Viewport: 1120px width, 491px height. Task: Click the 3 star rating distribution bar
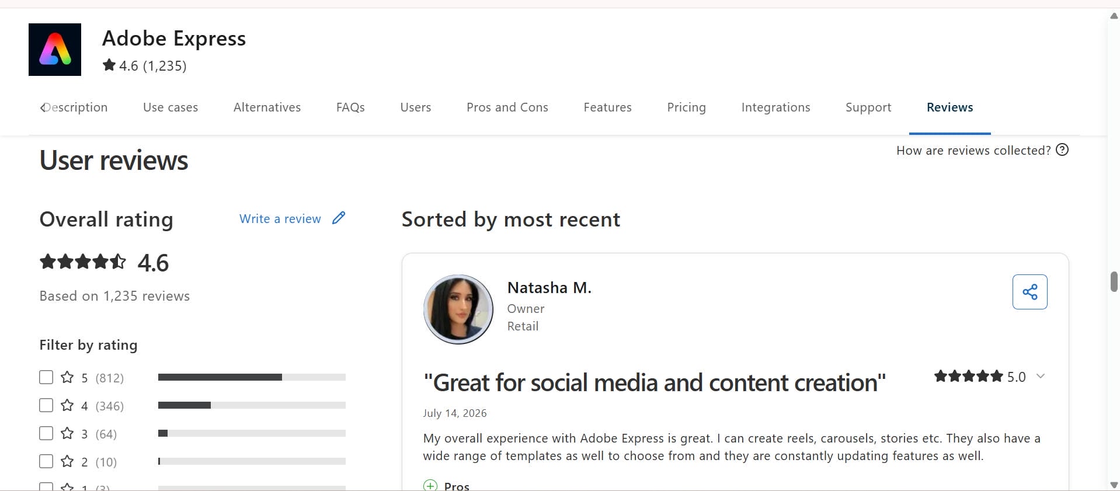click(252, 433)
